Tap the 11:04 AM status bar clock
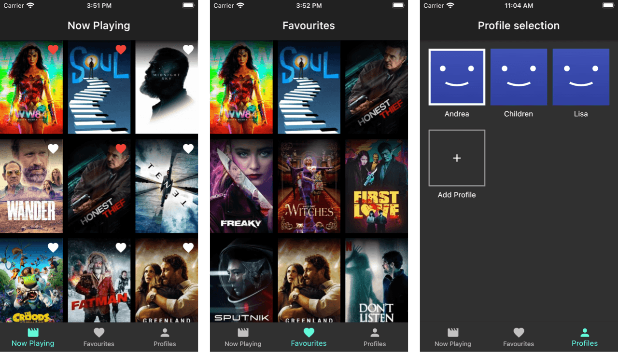Image resolution: width=618 pixels, height=352 pixels. pyautogui.click(x=519, y=6)
